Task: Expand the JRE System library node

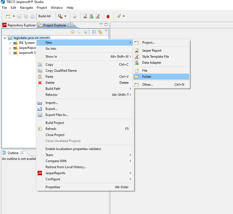Action: click(10, 43)
